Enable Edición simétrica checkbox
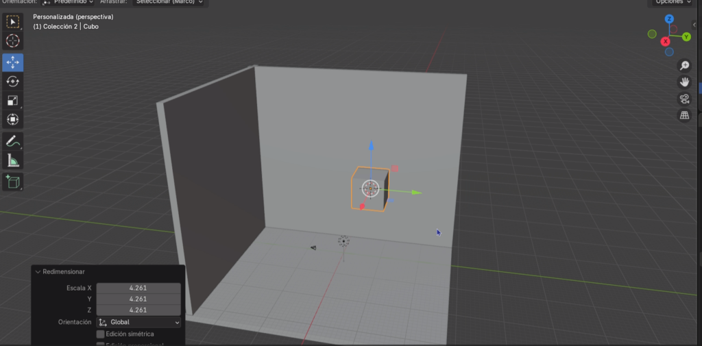Image resolution: width=702 pixels, height=346 pixels. point(101,334)
